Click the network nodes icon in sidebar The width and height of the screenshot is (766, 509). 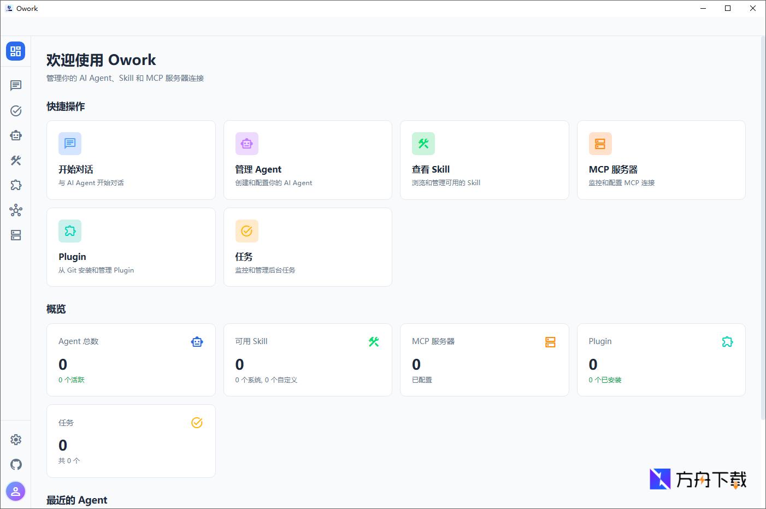[16, 210]
